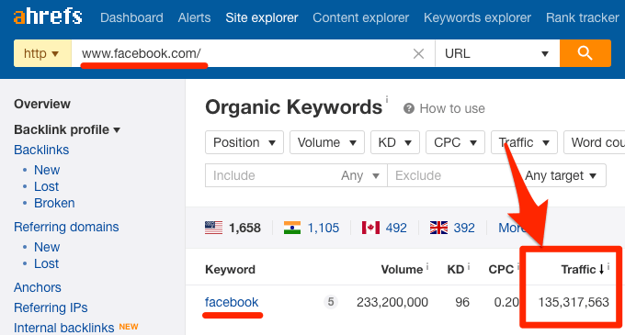Open the Referring IPs link
The height and width of the screenshot is (335, 625).
pyautogui.click(x=51, y=307)
